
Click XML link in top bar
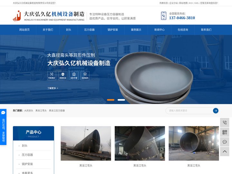click(197, 3)
